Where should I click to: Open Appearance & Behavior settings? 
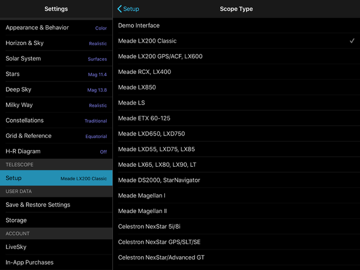(x=56, y=28)
